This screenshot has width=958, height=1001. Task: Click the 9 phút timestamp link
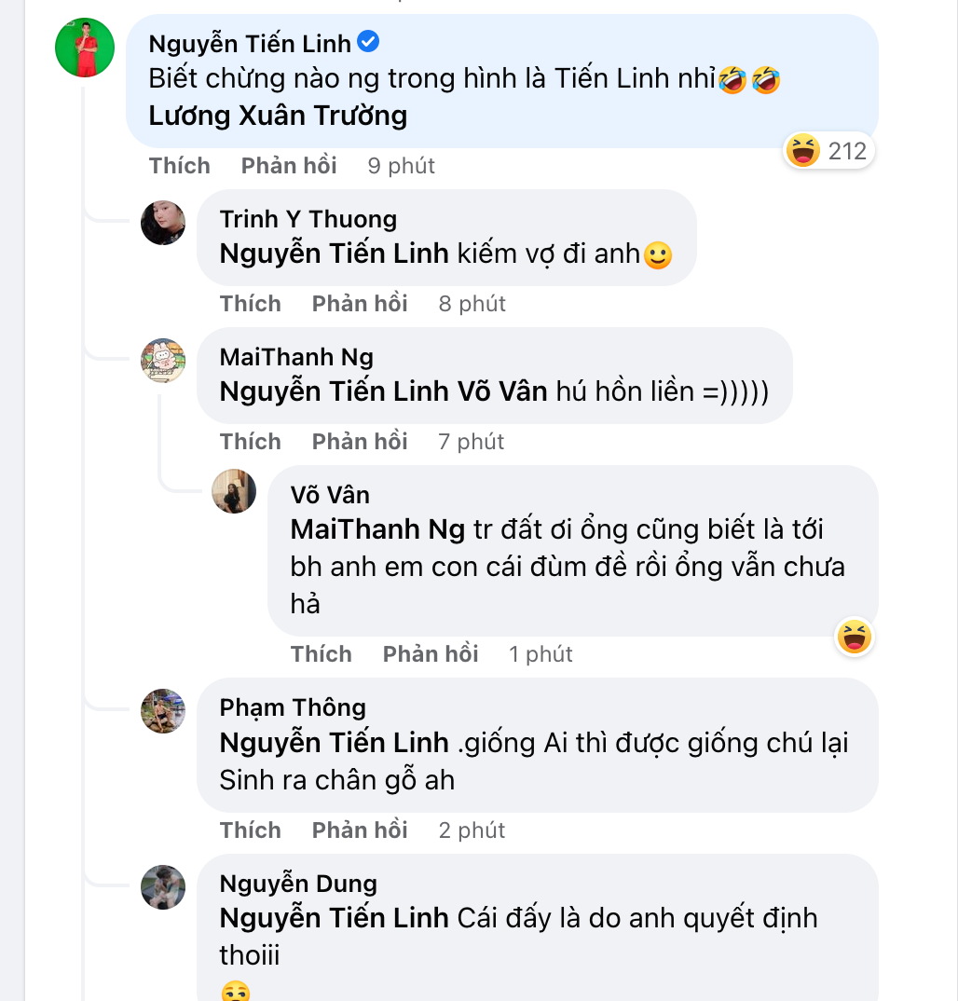pos(400,165)
